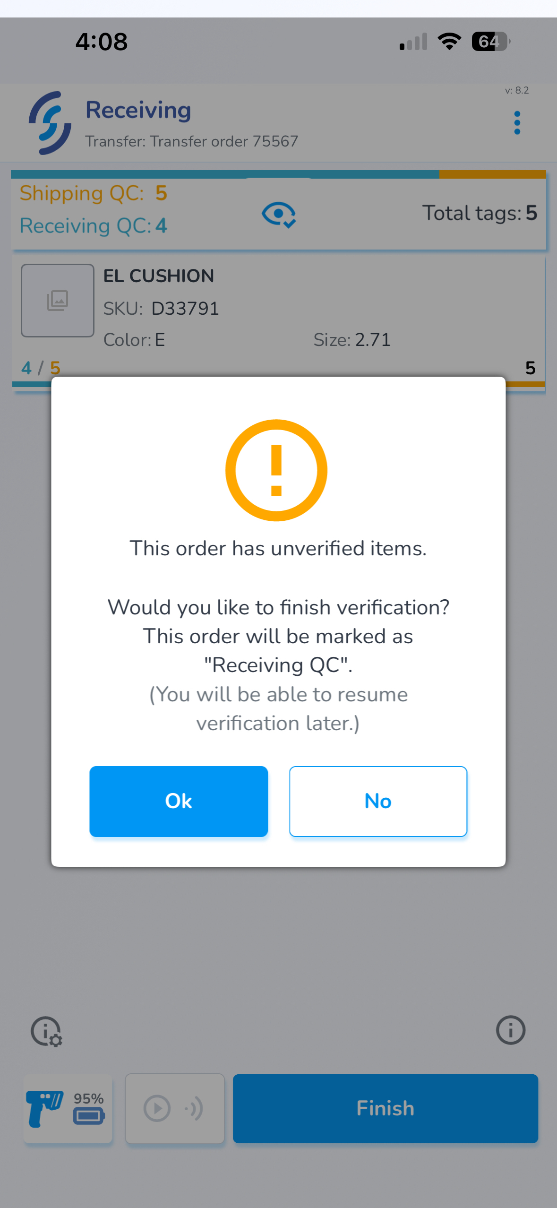
Task: Tap the progress bar under header
Action: pos(279,174)
